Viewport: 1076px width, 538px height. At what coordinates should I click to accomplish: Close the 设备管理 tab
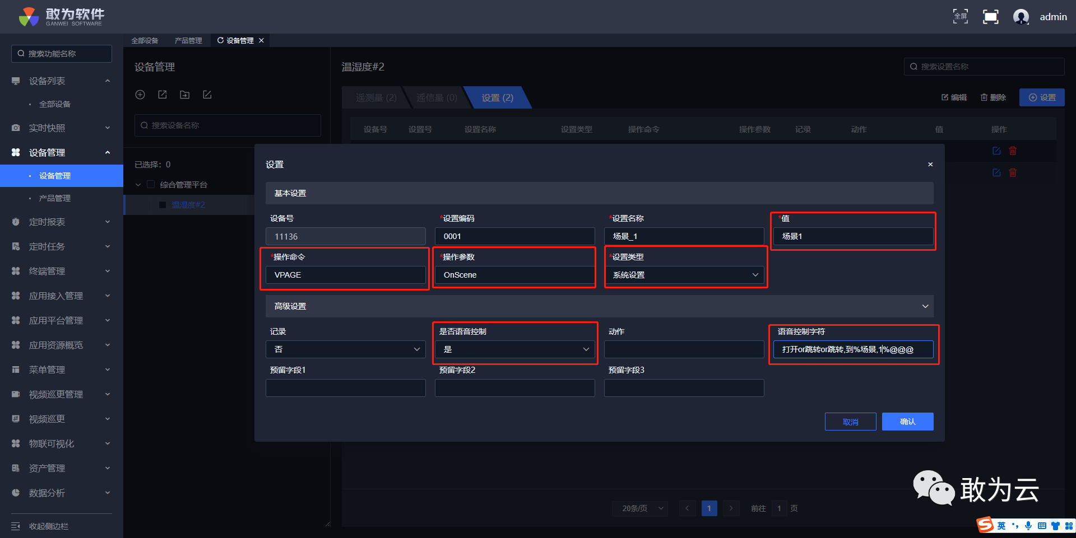click(x=261, y=40)
